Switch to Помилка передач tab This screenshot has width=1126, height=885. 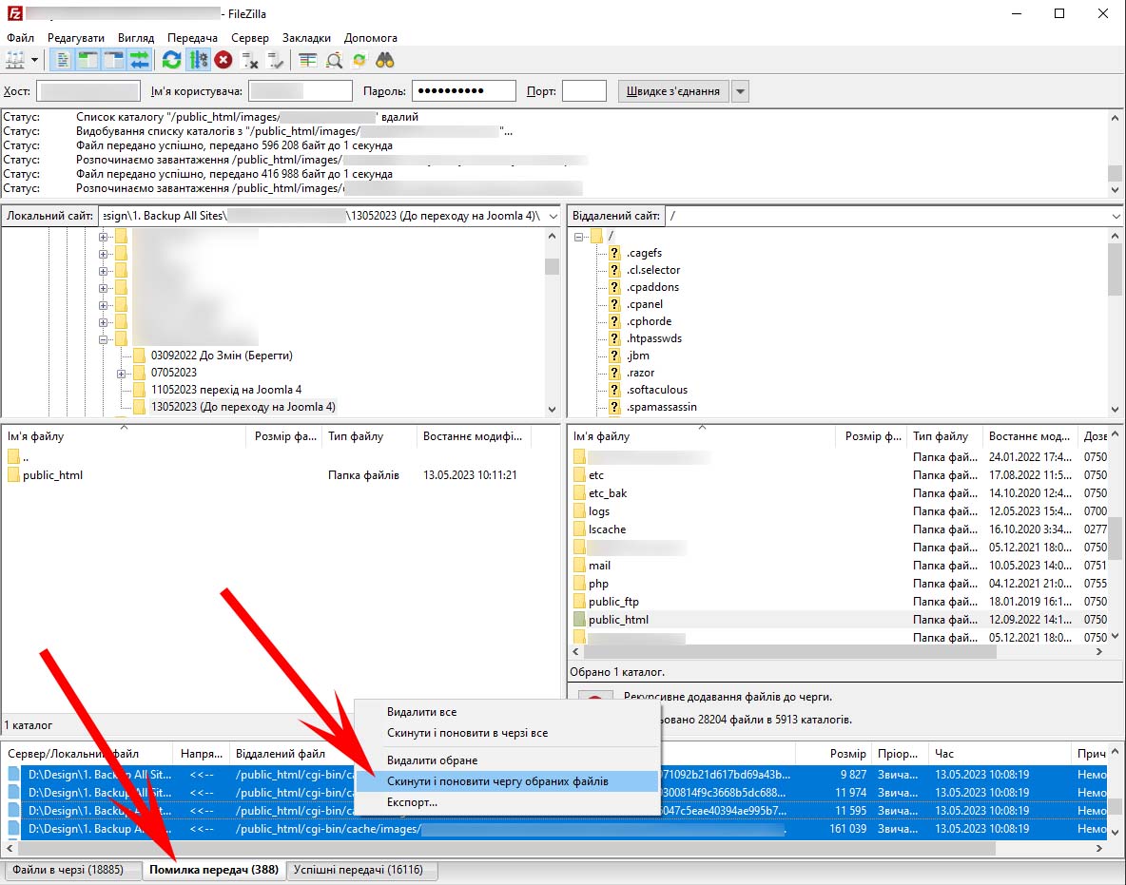tap(214, 870)
